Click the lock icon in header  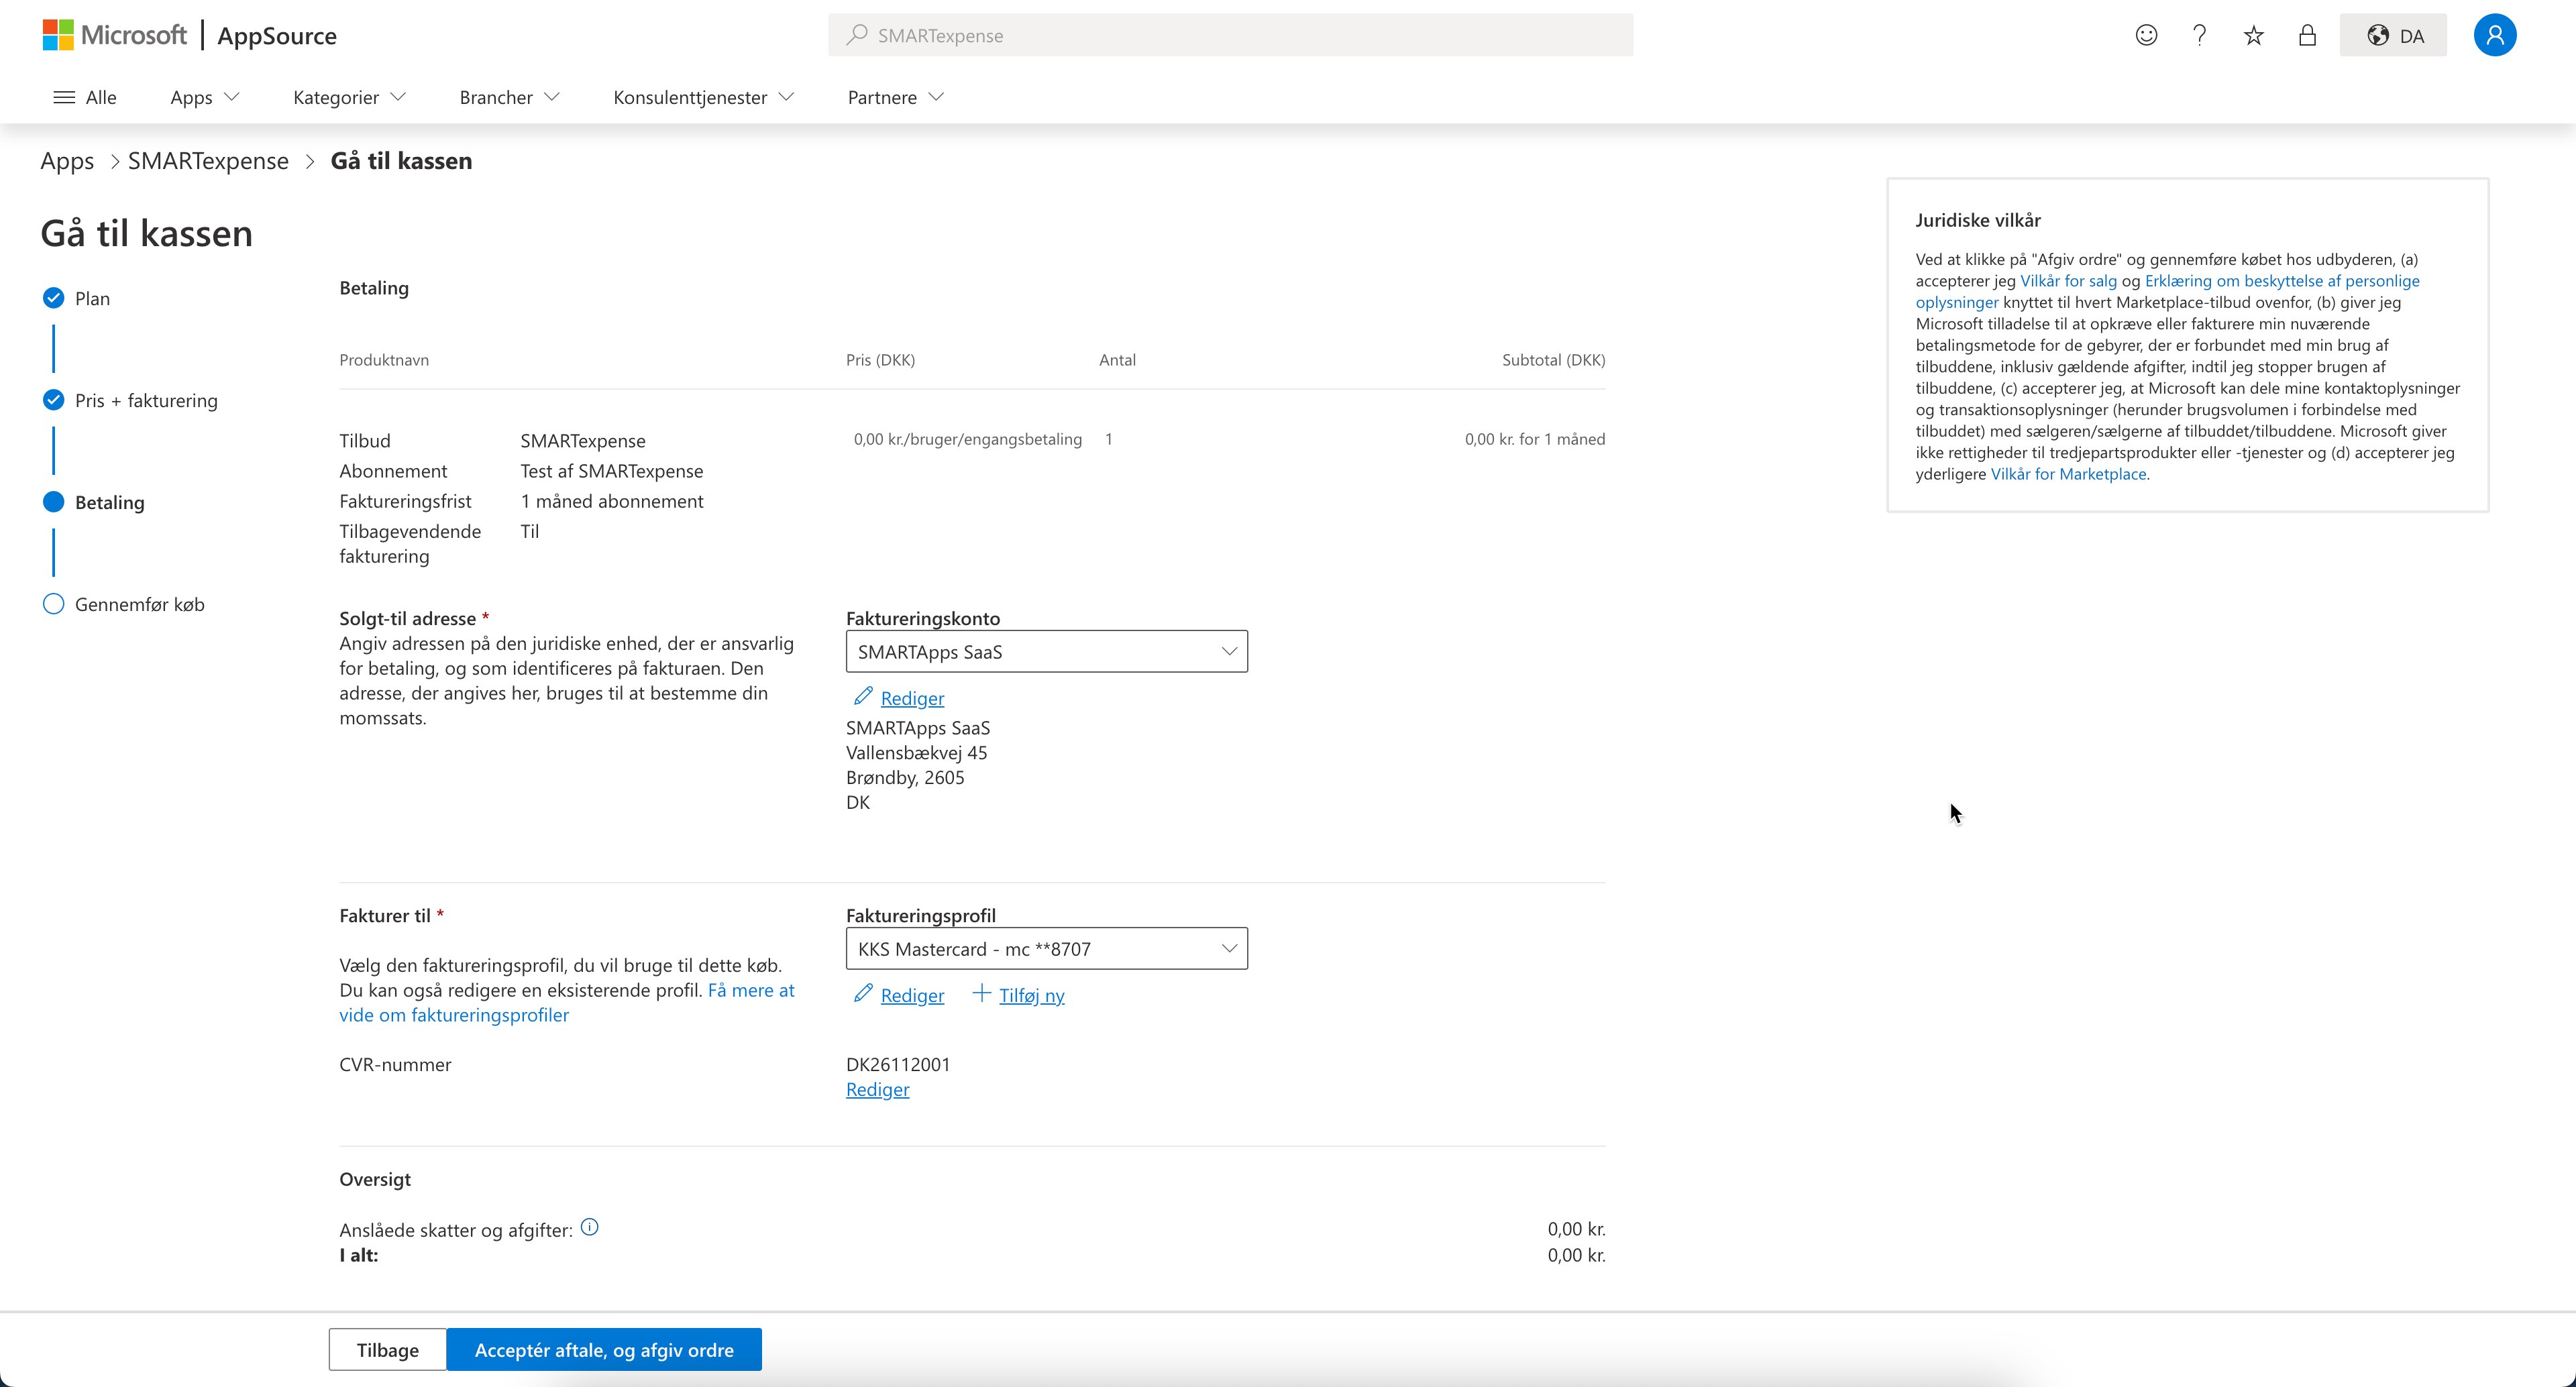point(2307,36)
